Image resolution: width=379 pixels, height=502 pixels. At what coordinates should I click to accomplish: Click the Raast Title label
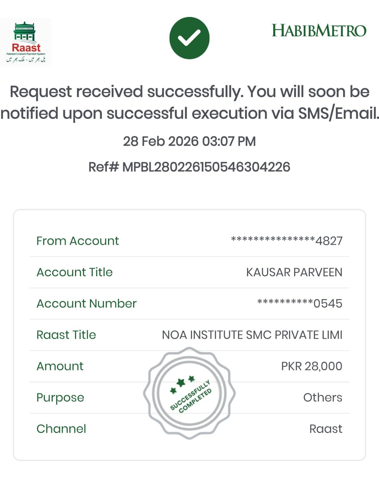[x=66, y=335]
